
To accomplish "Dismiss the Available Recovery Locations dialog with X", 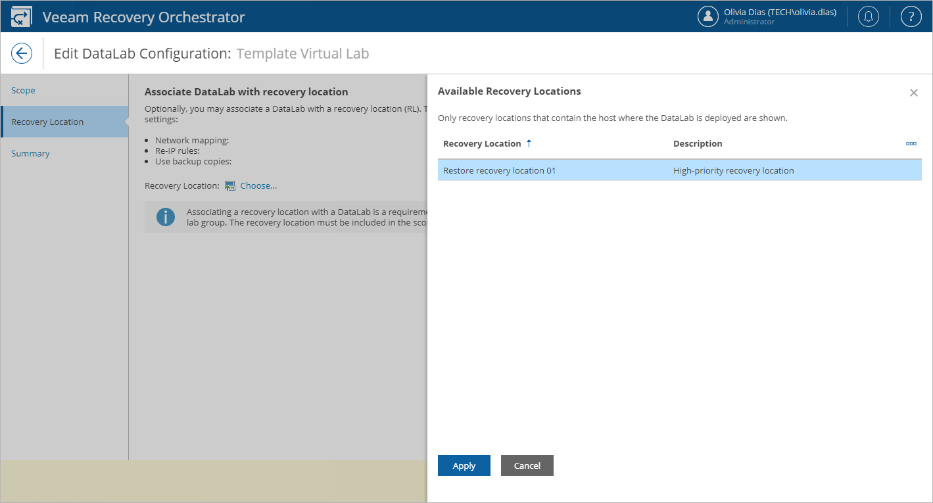I will click(x=913, y=92).
